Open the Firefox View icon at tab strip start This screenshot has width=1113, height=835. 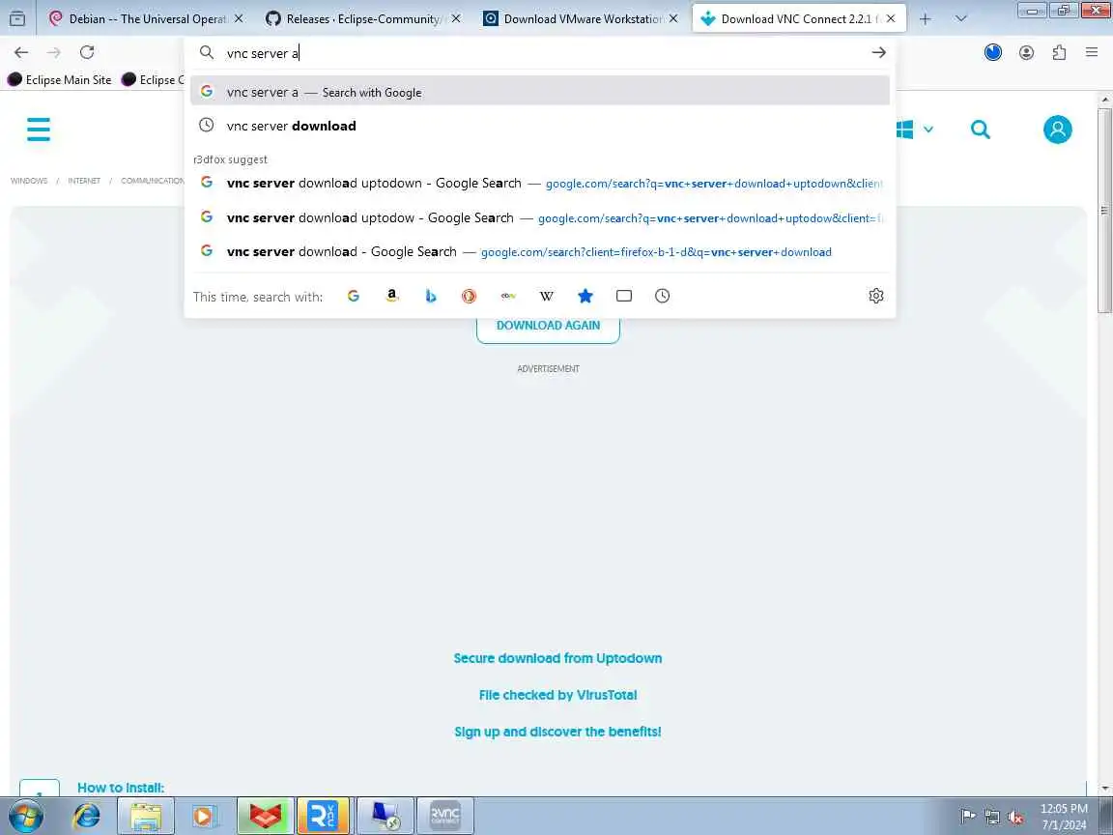pyautogui.click(x=17, y=18)
